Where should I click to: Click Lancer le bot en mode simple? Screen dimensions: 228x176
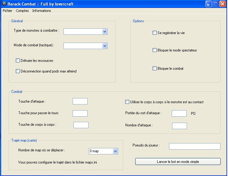tap(178, 162)
